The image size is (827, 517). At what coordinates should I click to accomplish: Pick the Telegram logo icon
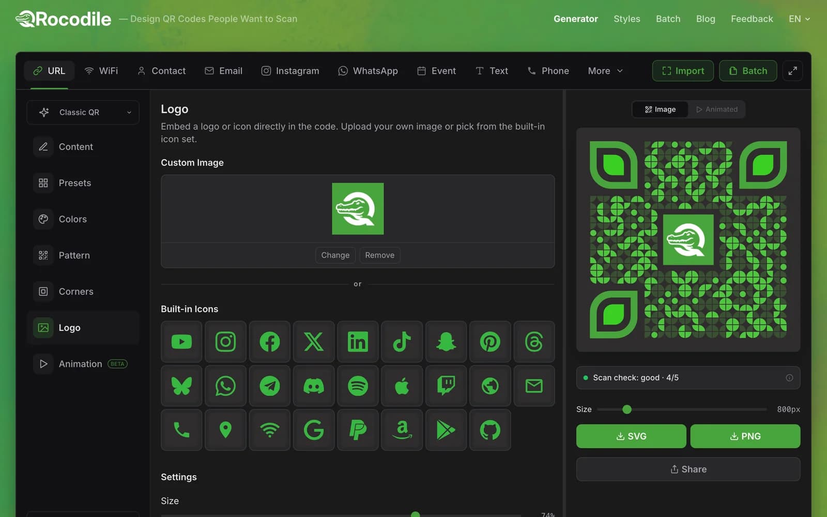pos(270,386)
